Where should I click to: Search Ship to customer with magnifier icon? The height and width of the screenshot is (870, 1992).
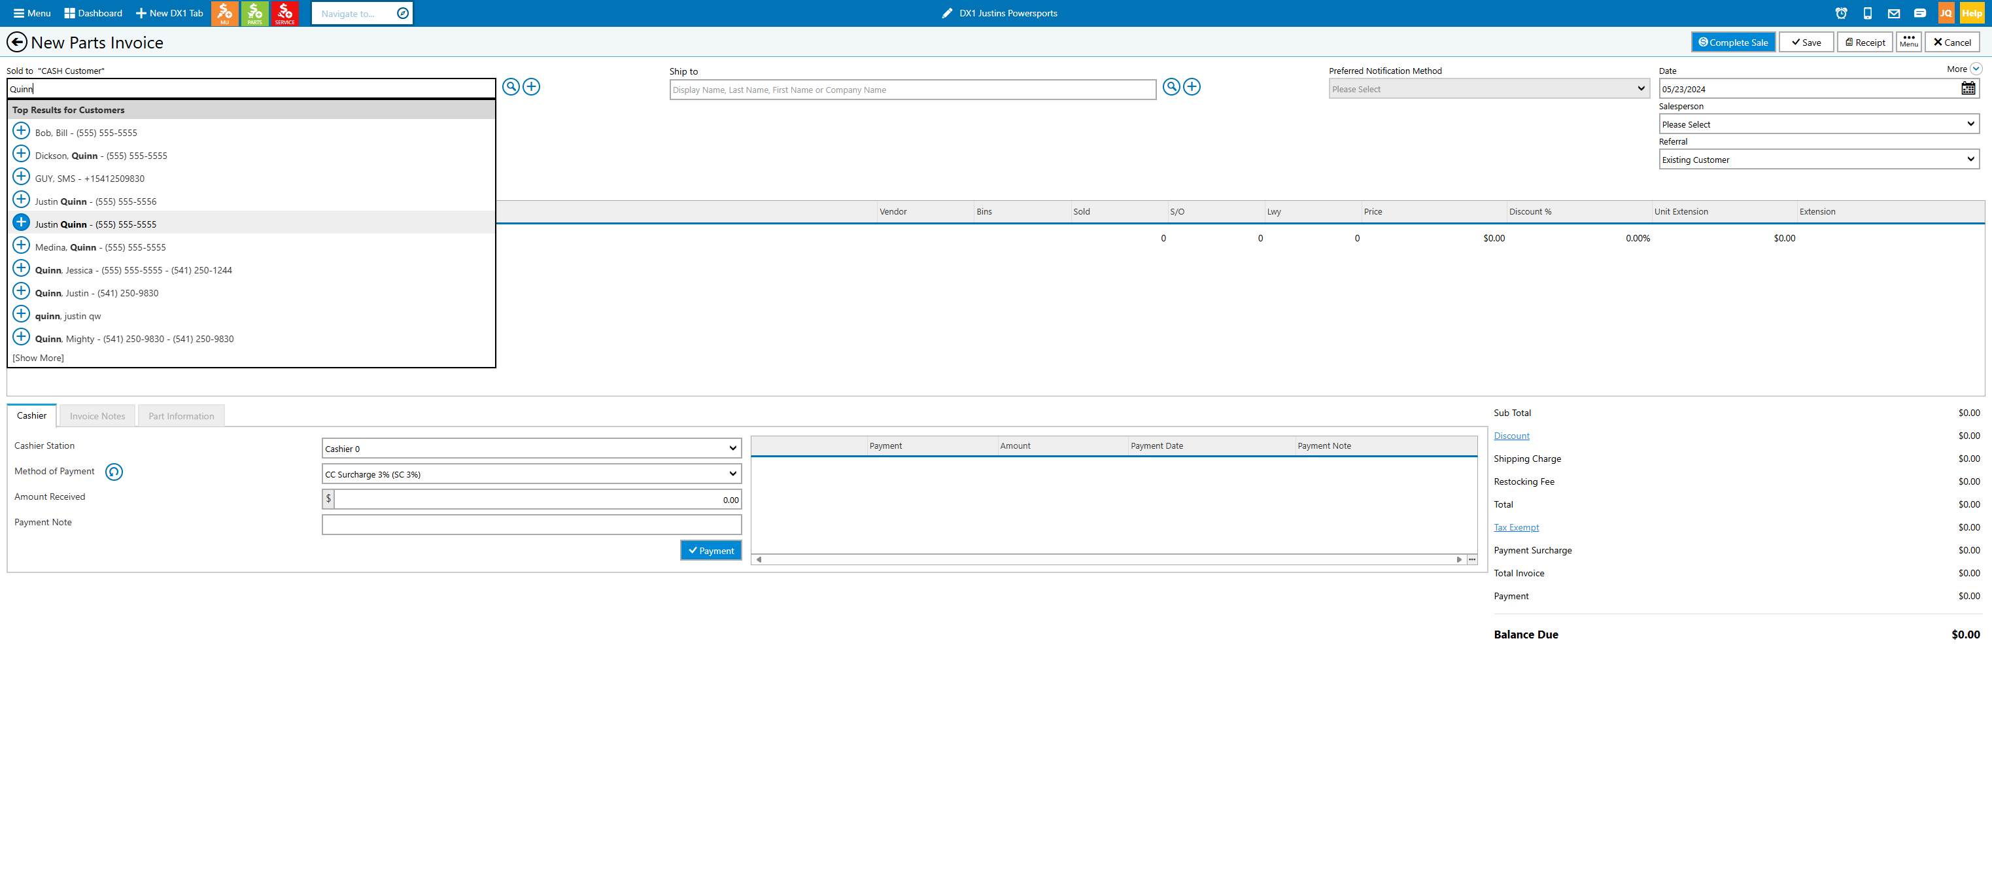tap(1171, 86)
